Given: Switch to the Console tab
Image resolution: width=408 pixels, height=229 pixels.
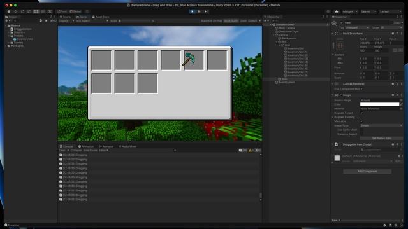Looking at the screenshot, I should click(66, 146).
